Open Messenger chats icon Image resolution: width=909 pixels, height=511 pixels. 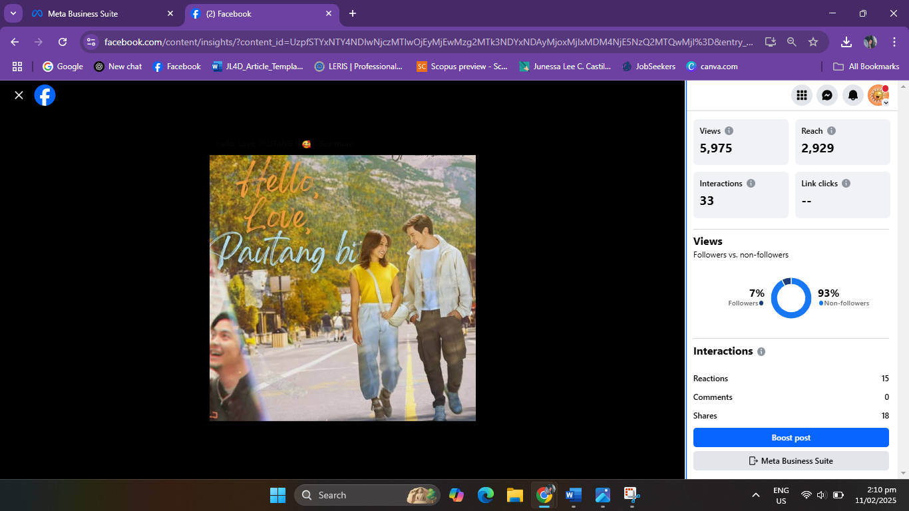pos(827,95)
